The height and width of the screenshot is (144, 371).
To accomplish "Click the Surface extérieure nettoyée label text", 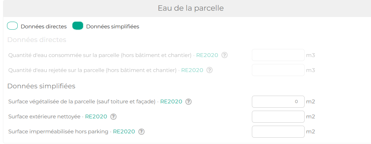I will click(44, 117).
